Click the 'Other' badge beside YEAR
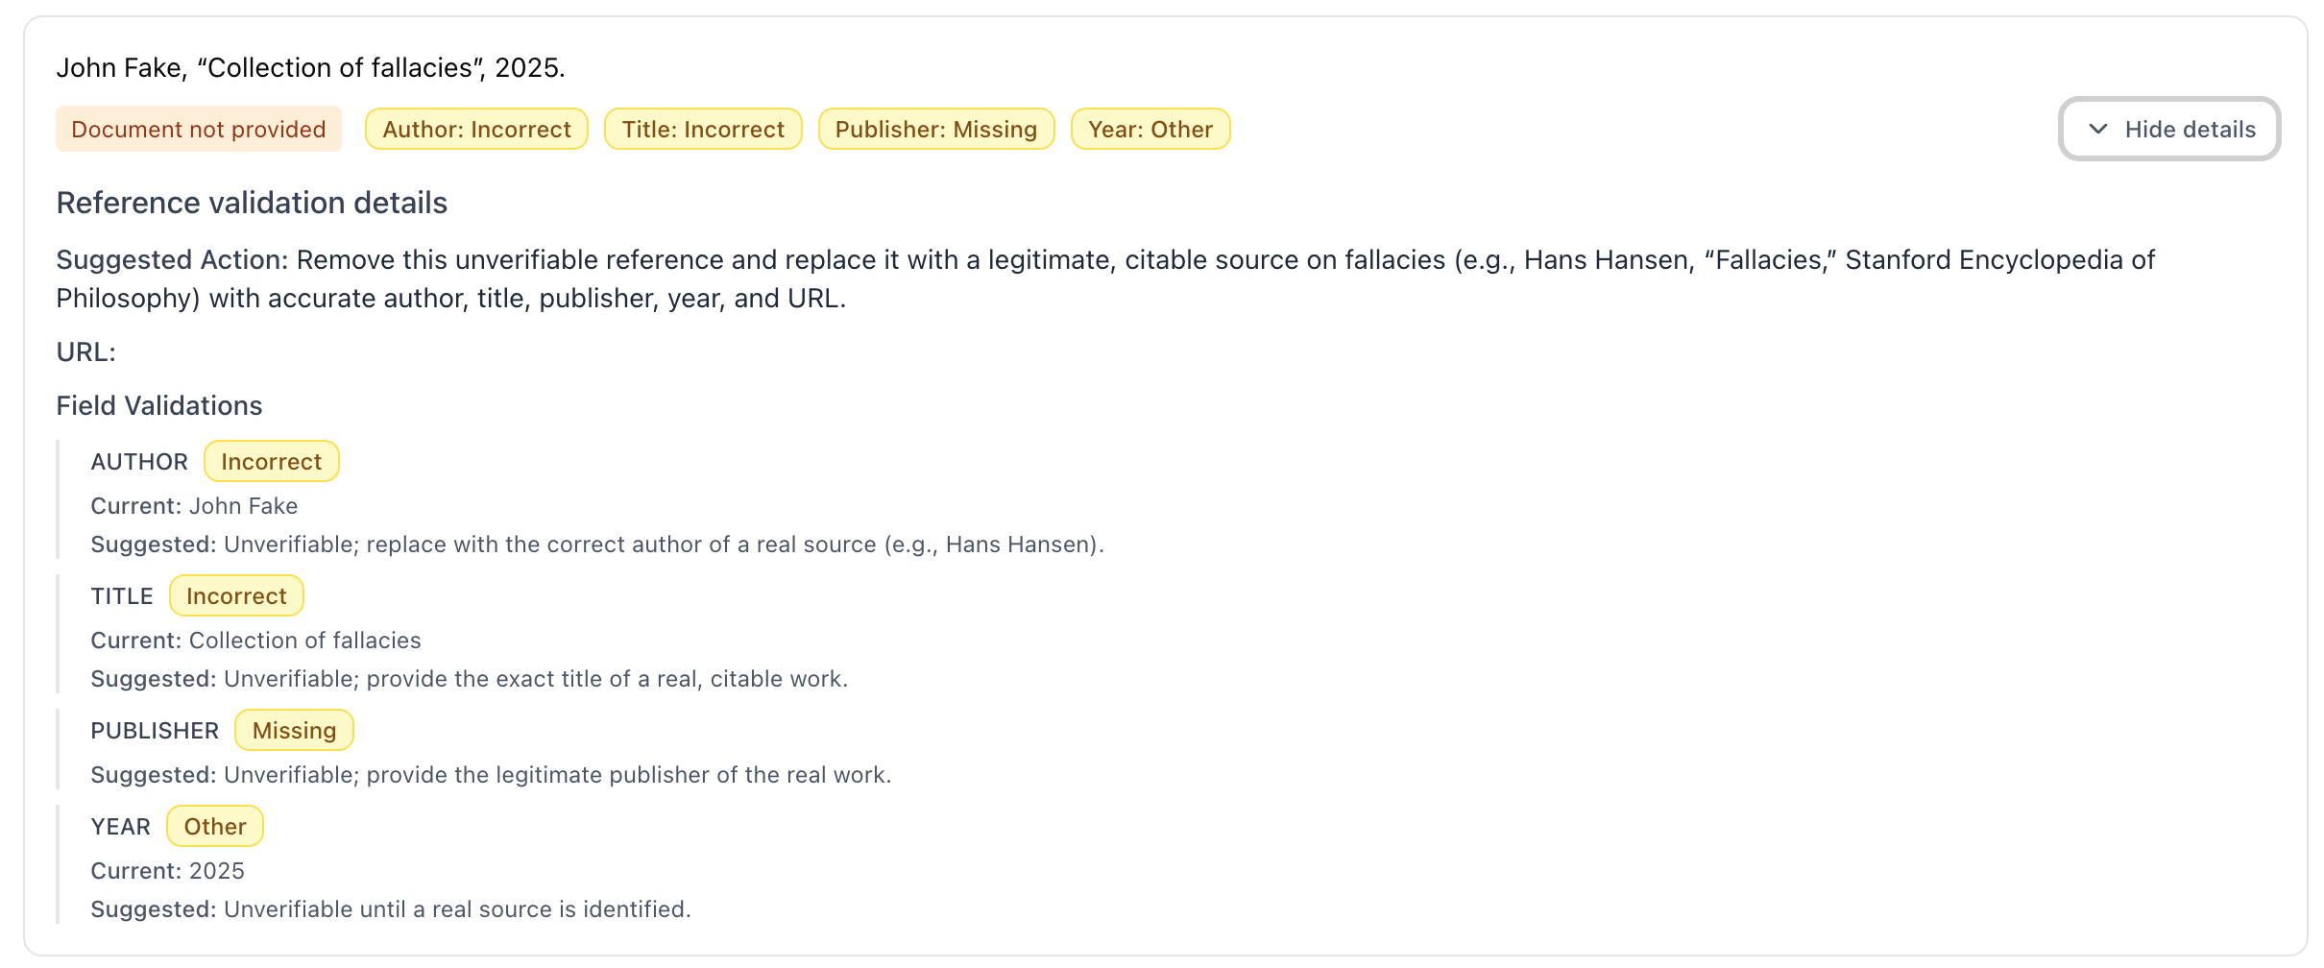This screenshot has height=968, width=2324. [x=215, y=826]
